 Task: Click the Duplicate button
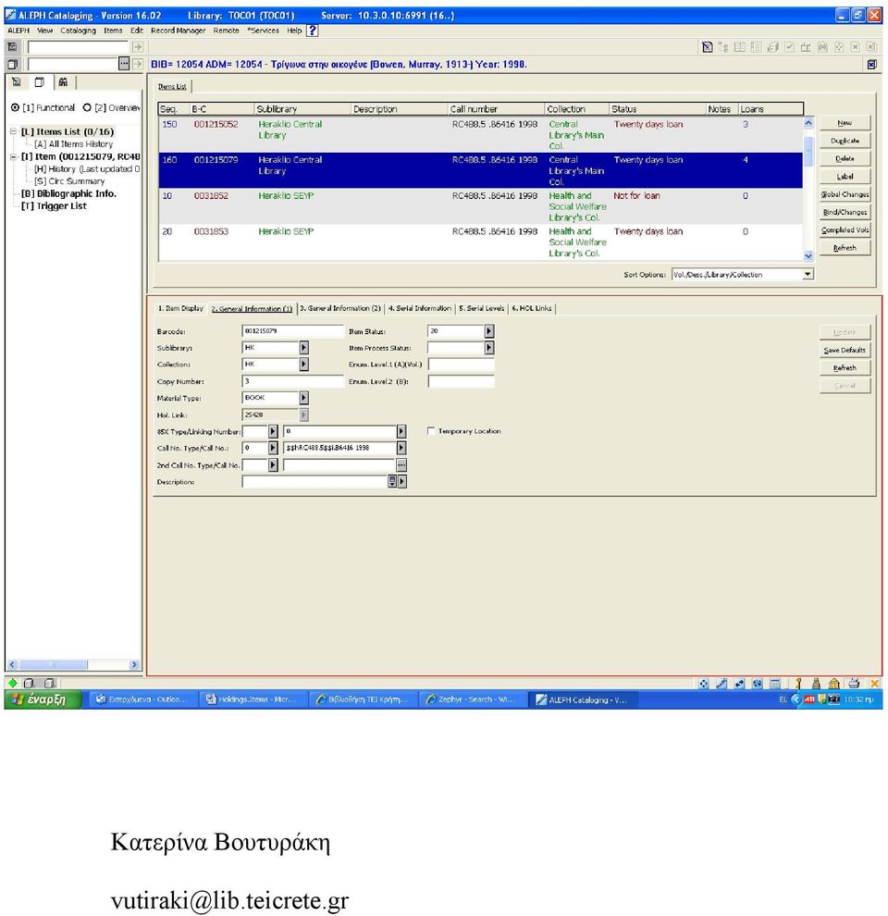point(845,141)
